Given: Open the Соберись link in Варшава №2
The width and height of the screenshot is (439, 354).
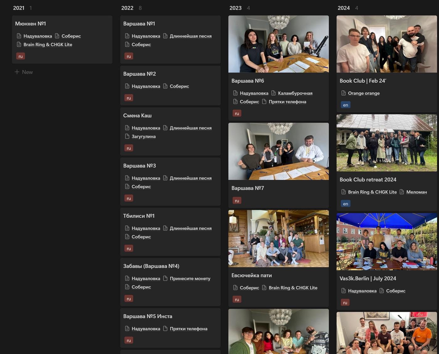Looking at the screenshot, I should (x=179, y=86).
